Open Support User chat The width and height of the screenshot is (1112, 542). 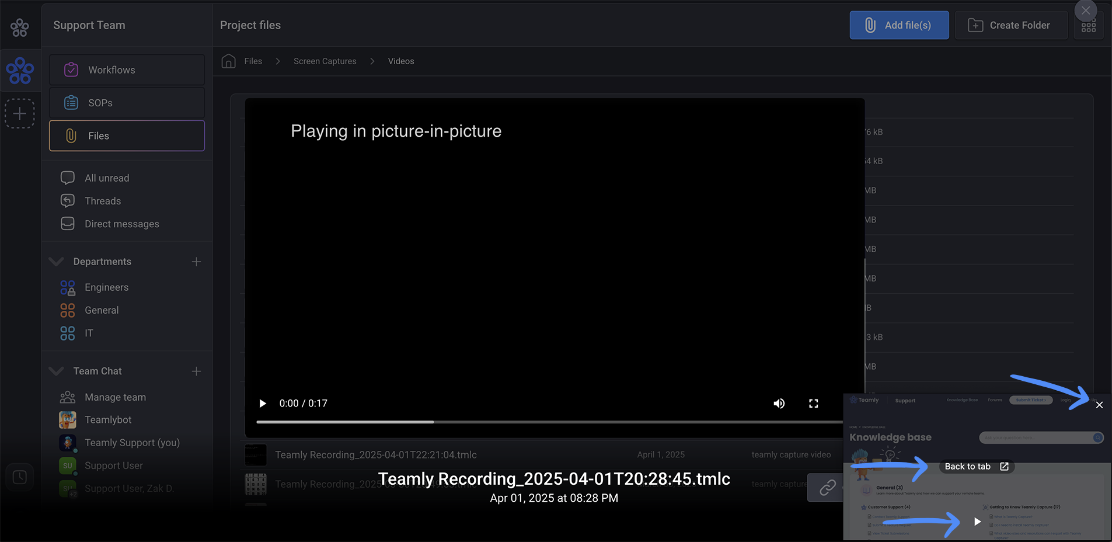coord(114,465)
